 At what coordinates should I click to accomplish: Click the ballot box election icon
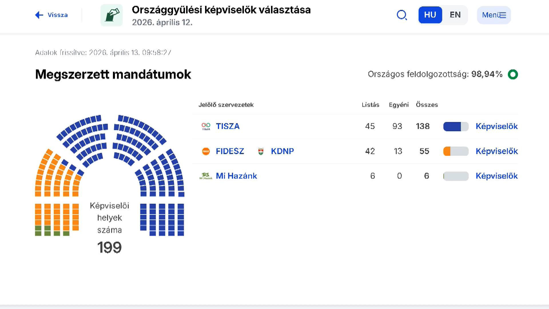(112, 15)
